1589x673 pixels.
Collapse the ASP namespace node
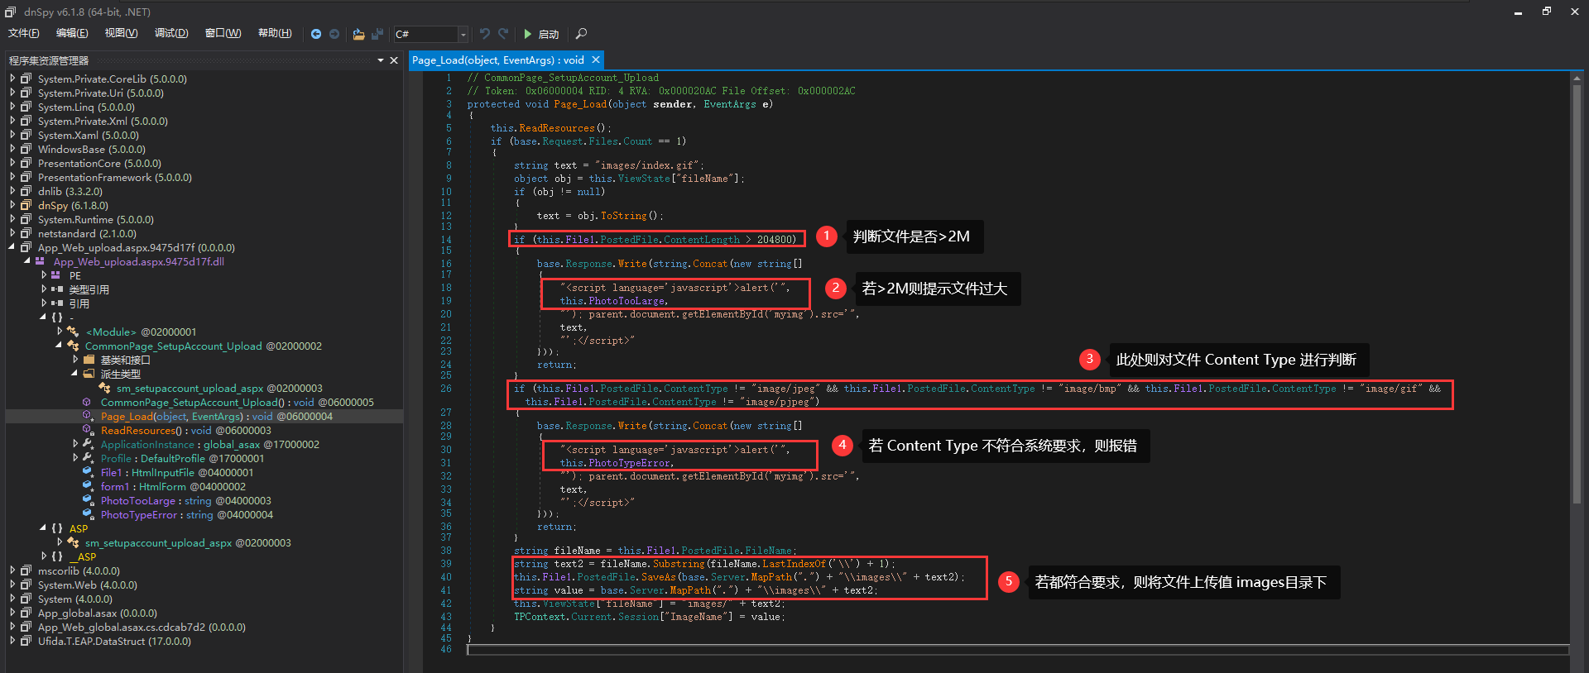pyautogui.click(x=43, y=528)
